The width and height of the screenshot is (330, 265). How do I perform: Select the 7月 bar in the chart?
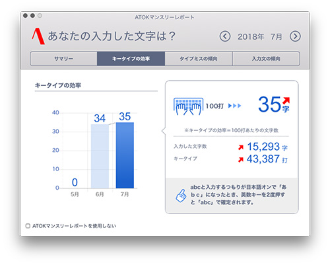tap(125, 155)
